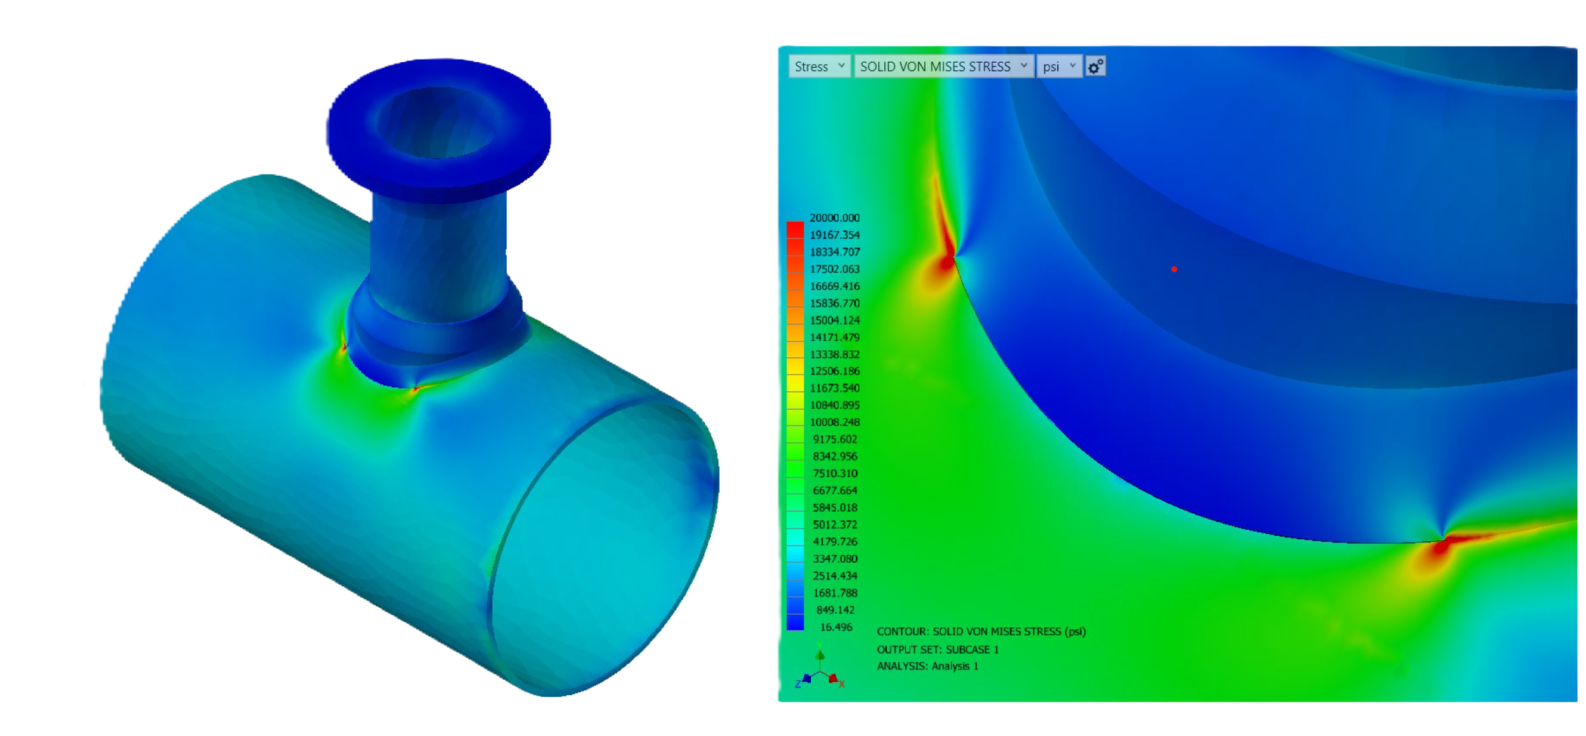
Task: Click the 16.496 minimum legend value
Action: point(836,628)
